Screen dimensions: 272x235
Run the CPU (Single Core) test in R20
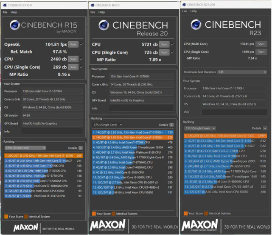(164, 52)
